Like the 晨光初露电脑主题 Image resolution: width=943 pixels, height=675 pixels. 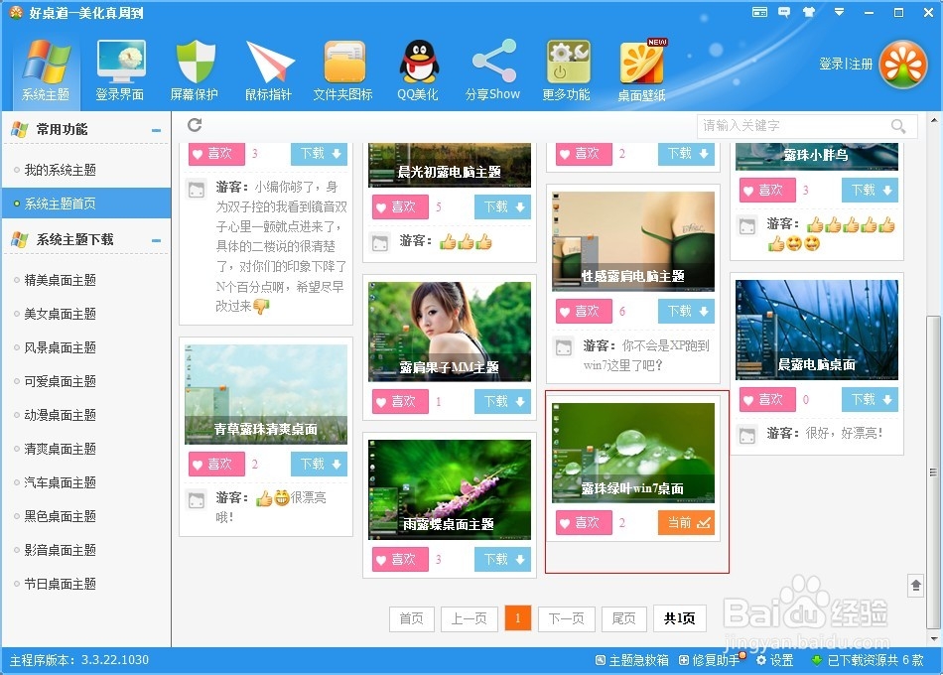tap(400, 206)
